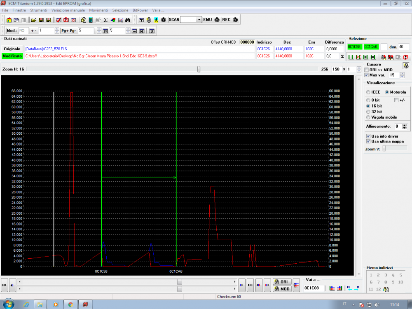412x309 pixels.
Task: Open the SCAN dropdown list
Action: pos(199,20)
